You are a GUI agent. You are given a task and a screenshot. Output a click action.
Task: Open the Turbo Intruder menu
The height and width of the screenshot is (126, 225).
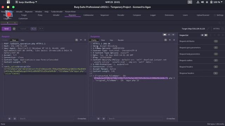click(57, 12)
